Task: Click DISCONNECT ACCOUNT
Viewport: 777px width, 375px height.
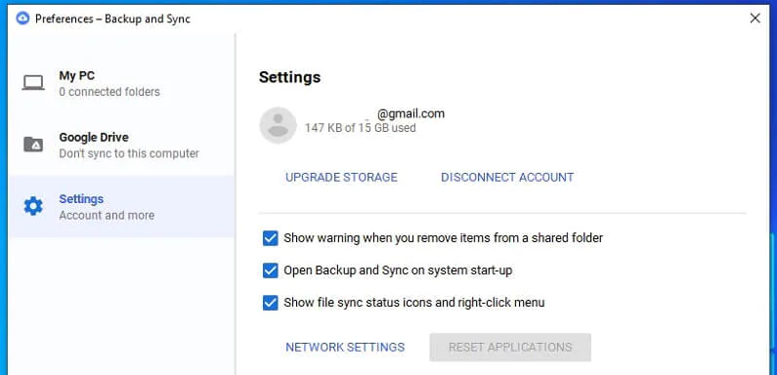Action: [507, 178]
